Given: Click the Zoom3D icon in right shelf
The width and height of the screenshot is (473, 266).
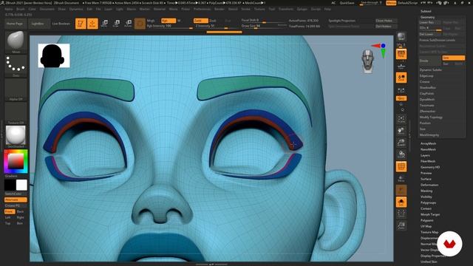Looking at the screenshot, I should [x=401, y=143].
